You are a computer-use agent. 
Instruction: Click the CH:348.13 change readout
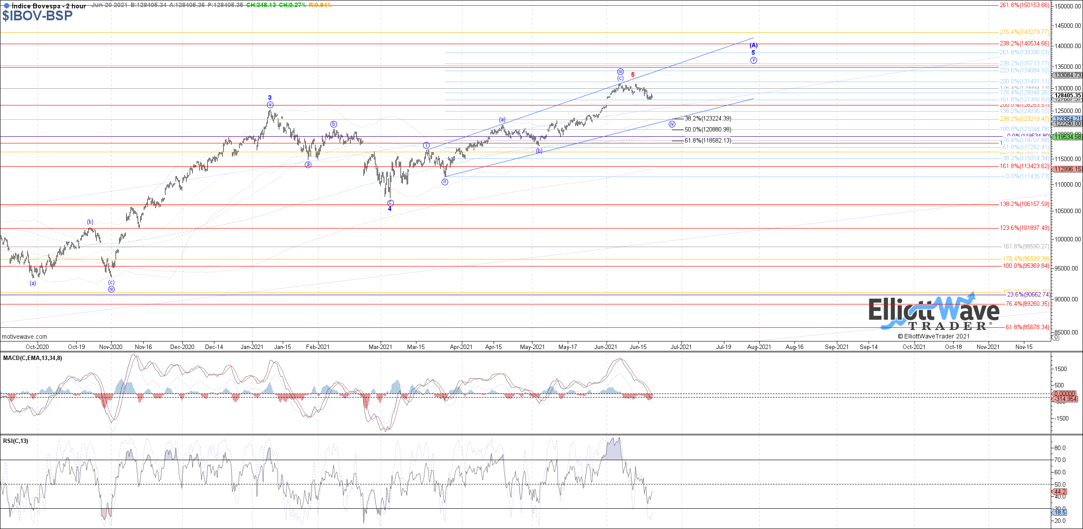point(261,5)
